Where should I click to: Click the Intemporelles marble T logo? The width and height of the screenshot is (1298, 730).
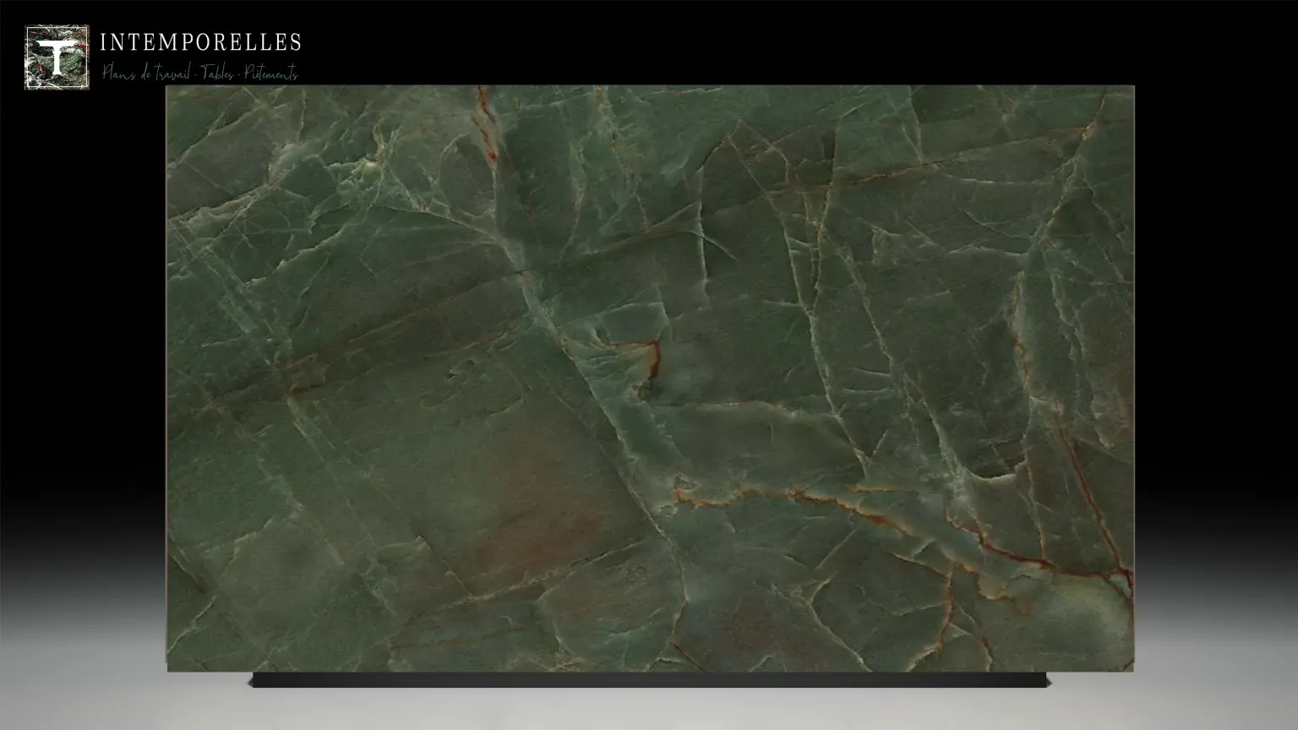tap(57, 57)
